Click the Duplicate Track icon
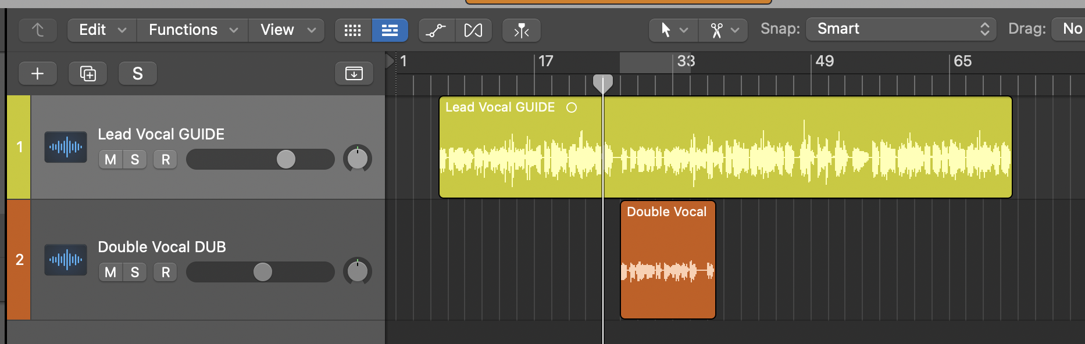Viewport: 1085px width, 344px height. click(x=88, y=74)
